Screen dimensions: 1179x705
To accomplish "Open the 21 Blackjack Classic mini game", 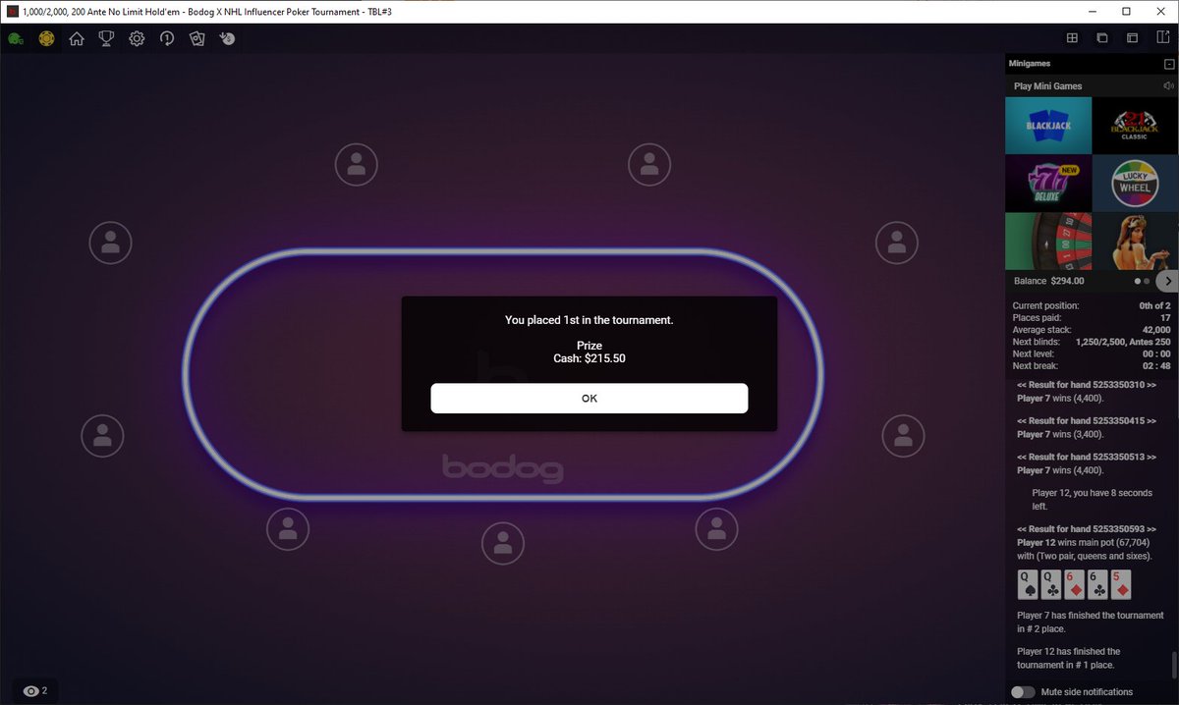I will click(1136, 126).
